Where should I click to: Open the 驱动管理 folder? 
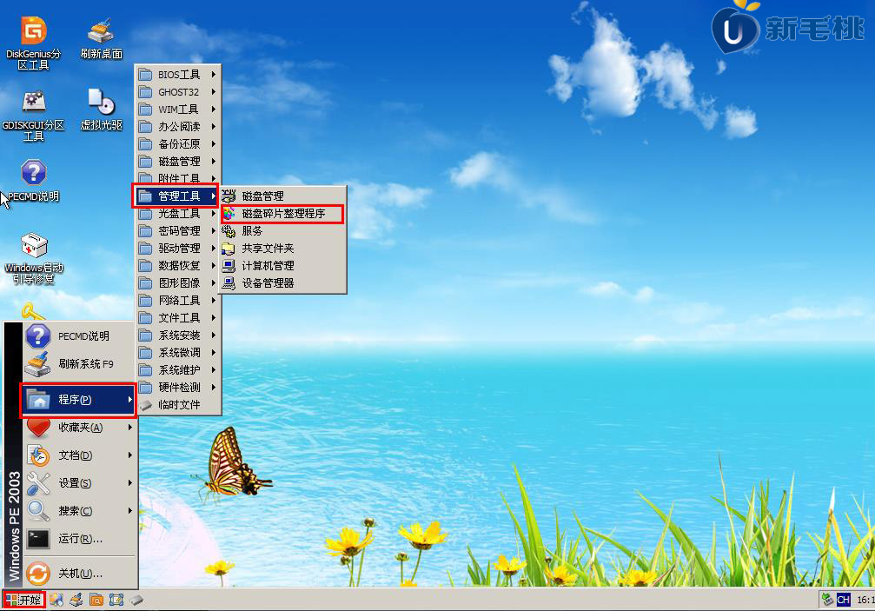pos(178,248)
